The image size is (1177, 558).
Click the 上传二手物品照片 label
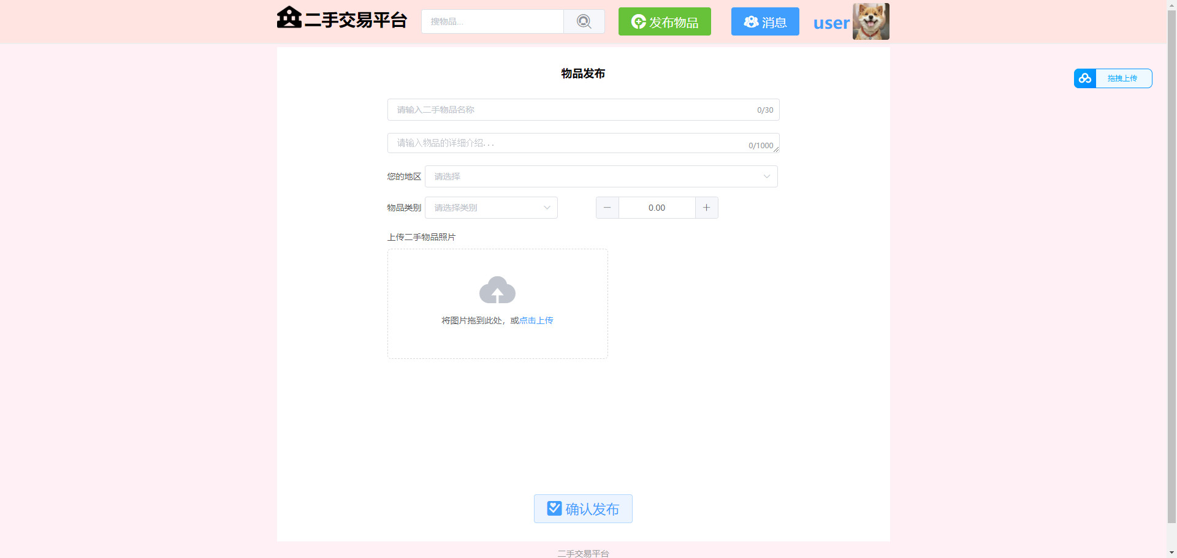click(421, 237)
